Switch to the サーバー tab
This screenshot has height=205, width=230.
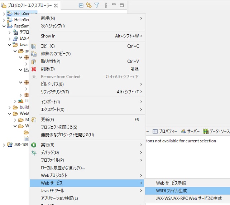190,131
